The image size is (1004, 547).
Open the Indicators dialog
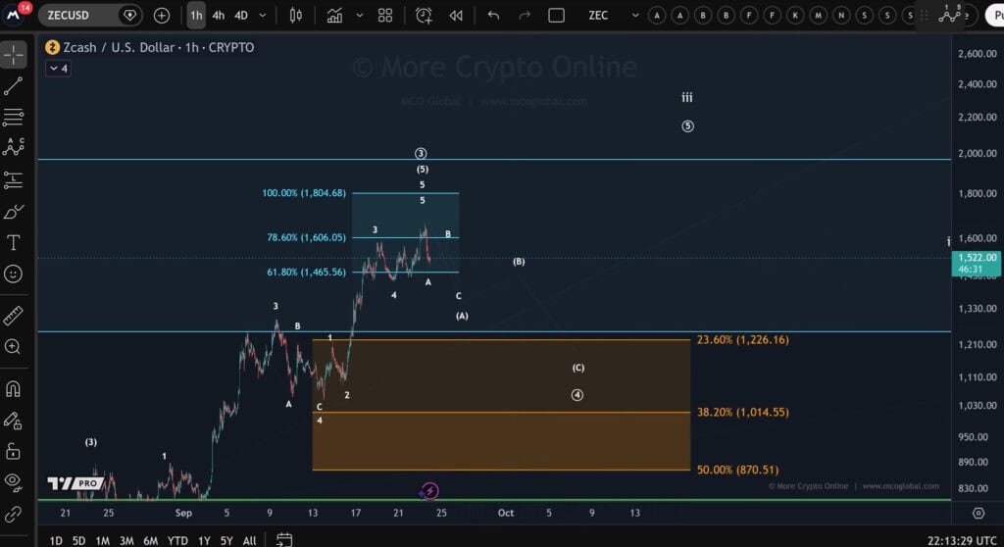point(334,16)
